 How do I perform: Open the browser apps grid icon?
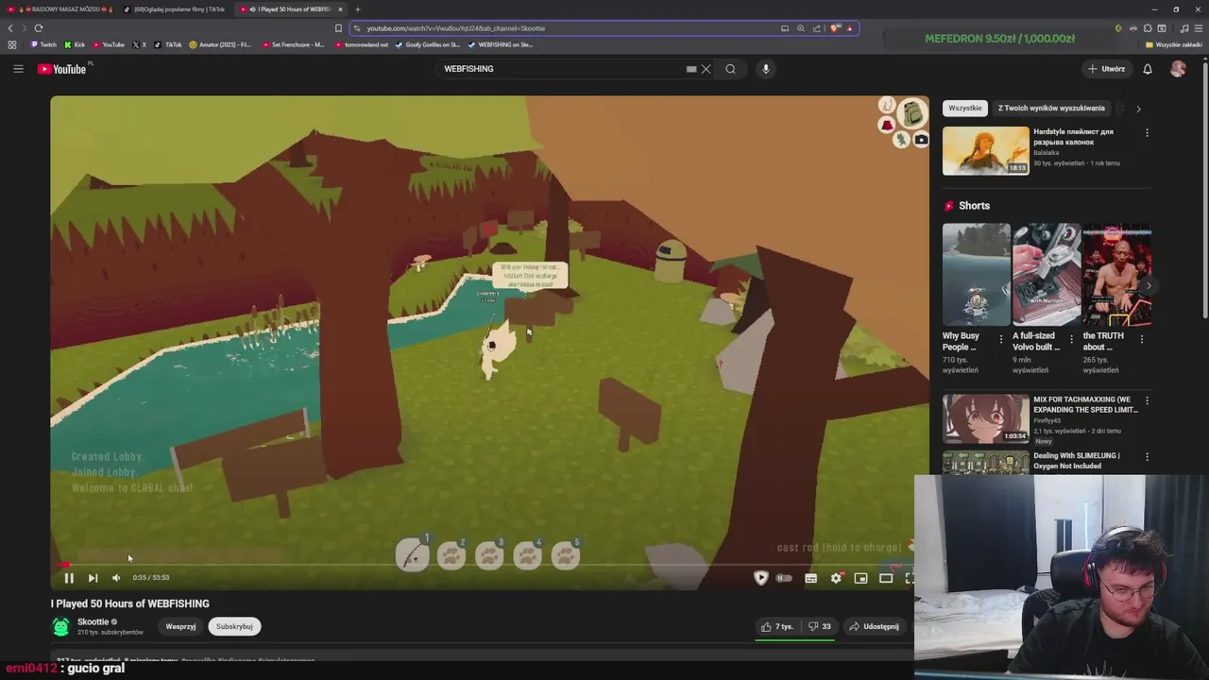(12, 44)
